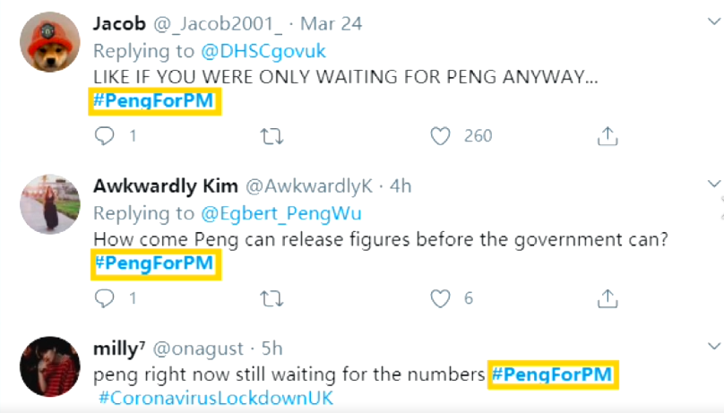724x413 pixels.
Task: Share Awkwardly Kim's tweet
Action: 608,298
